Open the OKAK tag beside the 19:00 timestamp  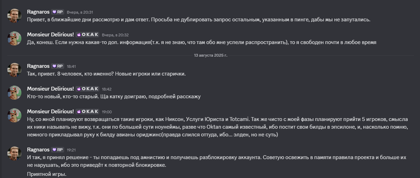pyautogui.click(x=87, y=112)
